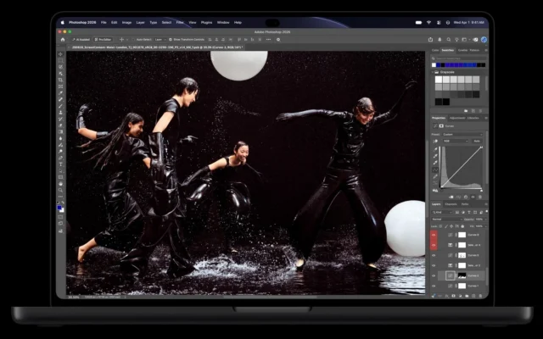Click the Auto button in Curves properties
This screenshot has width=543, height=339.
point(477,142)
